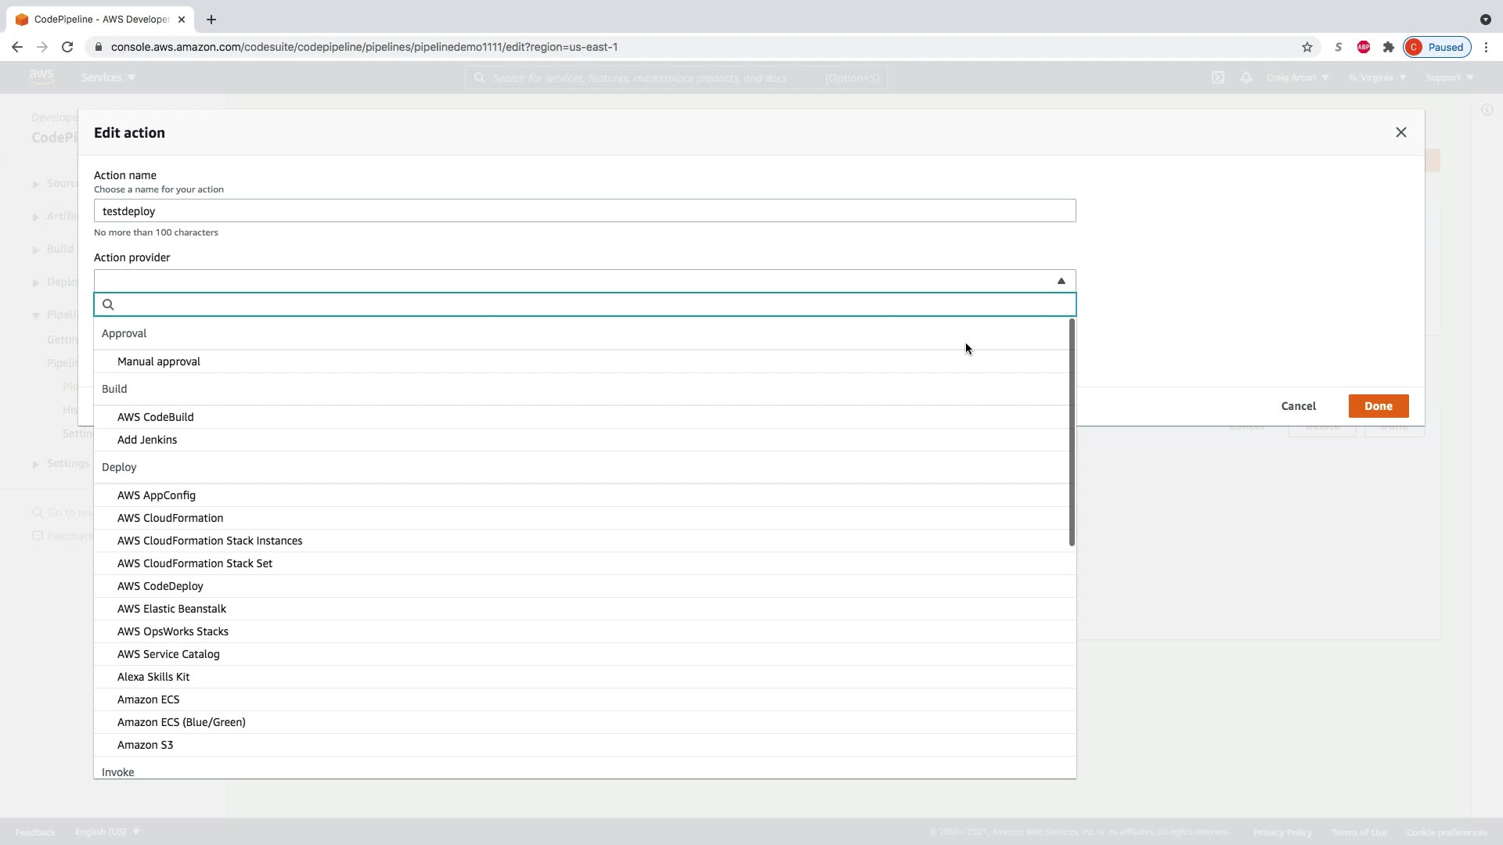Viewport: 1503px width, 845px height.
Task: Click the browser reload icon
Action: 67,47
